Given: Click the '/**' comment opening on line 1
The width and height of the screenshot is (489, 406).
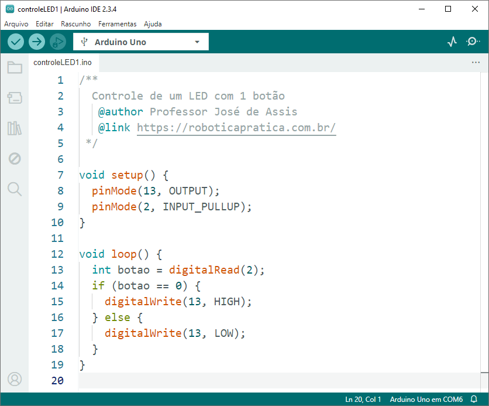Looking at the screenshot, I should tap(88, 80).
